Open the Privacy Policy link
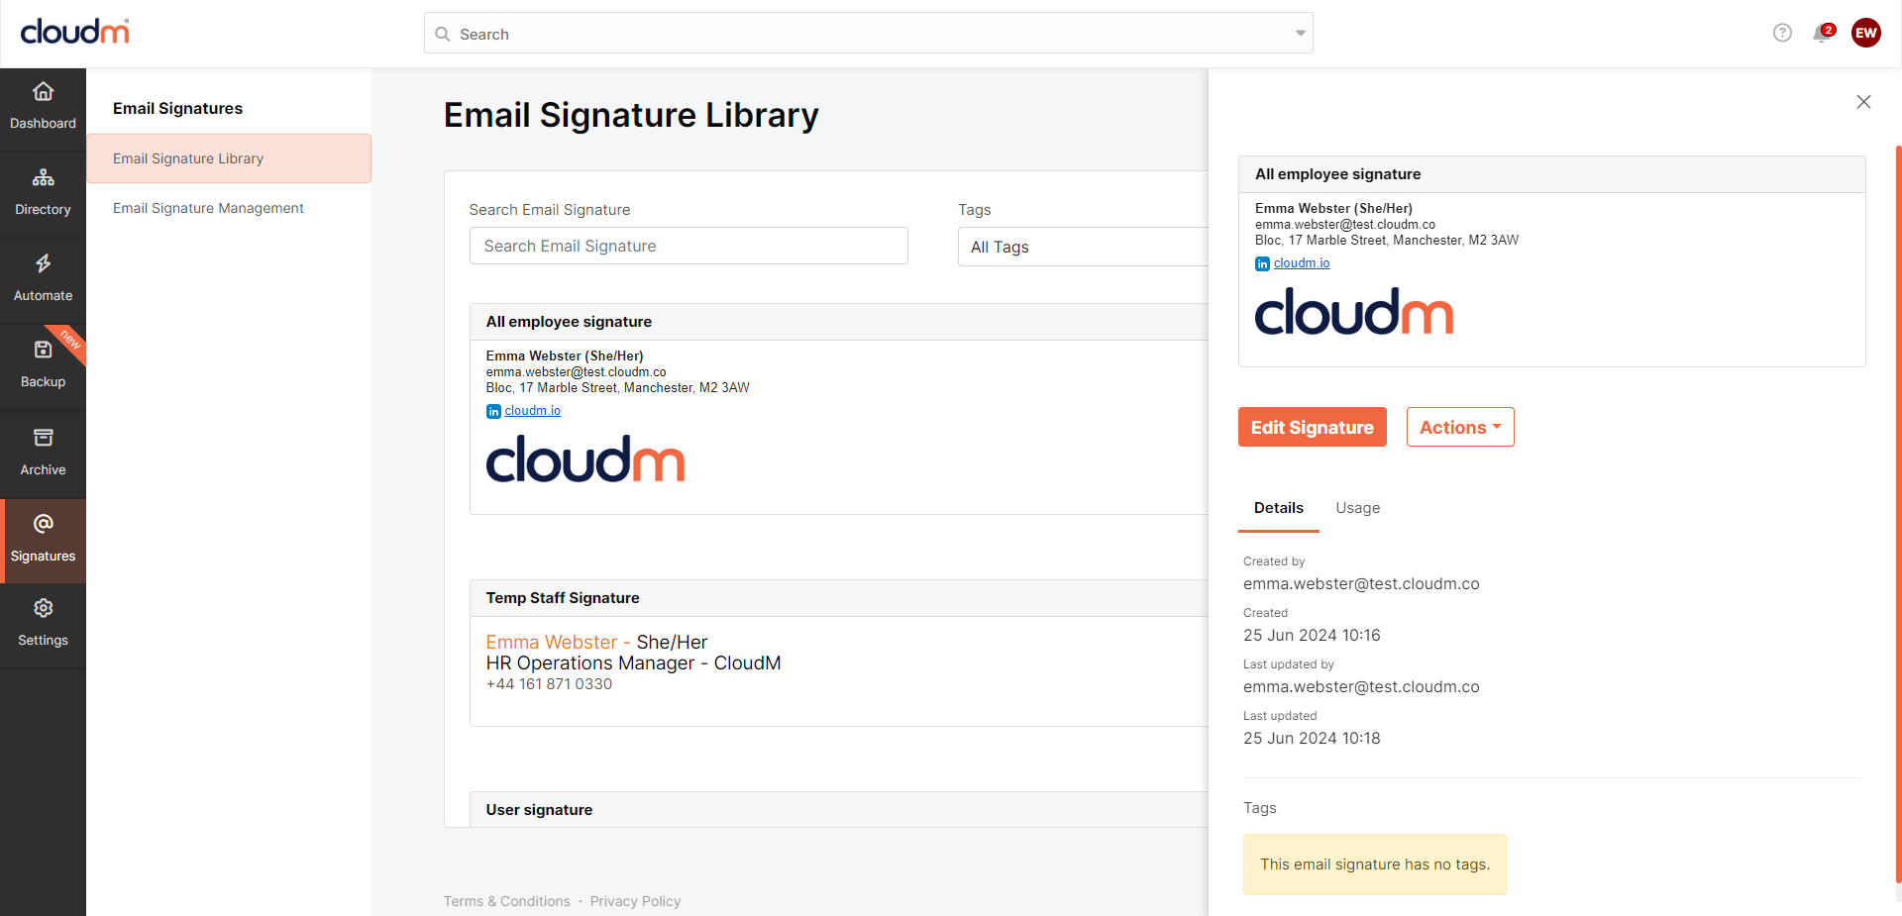This screenshot has height=916, width=1902. (635, 901)
